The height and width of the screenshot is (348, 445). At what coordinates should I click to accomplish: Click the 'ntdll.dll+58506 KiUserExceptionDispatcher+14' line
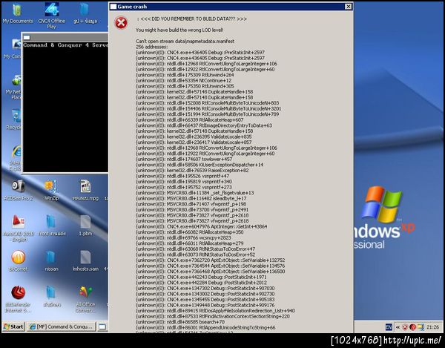(x=200, y=165)
